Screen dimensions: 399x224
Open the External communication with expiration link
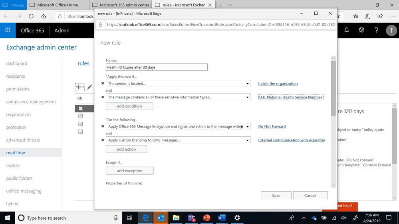292,140
